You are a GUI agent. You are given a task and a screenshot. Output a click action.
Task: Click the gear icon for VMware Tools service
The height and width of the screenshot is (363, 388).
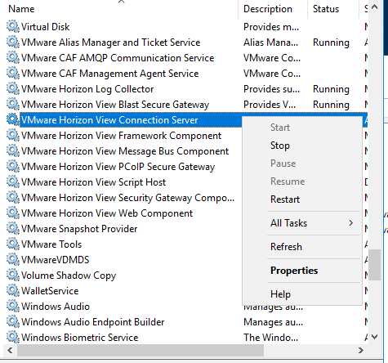coord(12,244)
